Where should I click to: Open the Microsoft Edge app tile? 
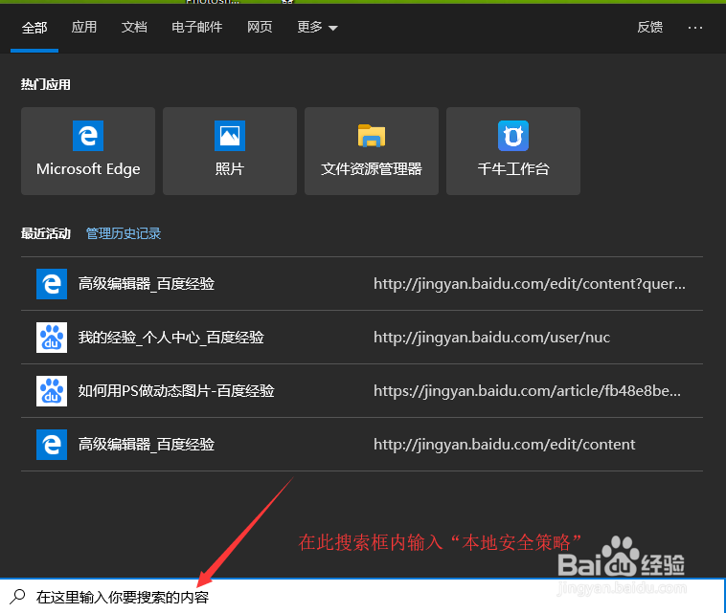pyautogui.click(x=88, y=151)
